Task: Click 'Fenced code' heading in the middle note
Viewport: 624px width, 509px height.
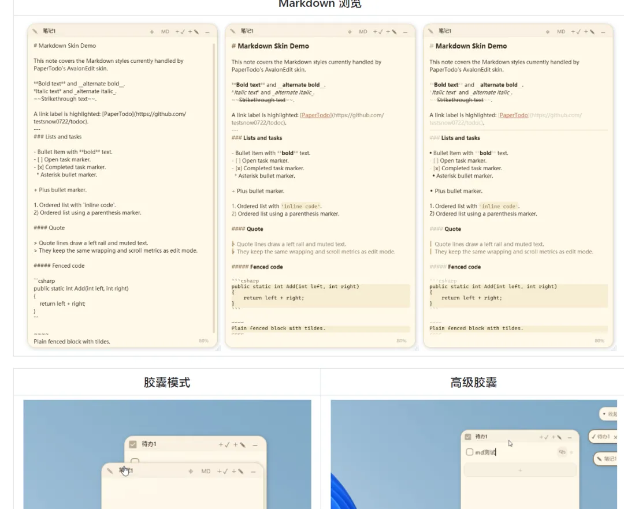Action: tap(266, 267)
